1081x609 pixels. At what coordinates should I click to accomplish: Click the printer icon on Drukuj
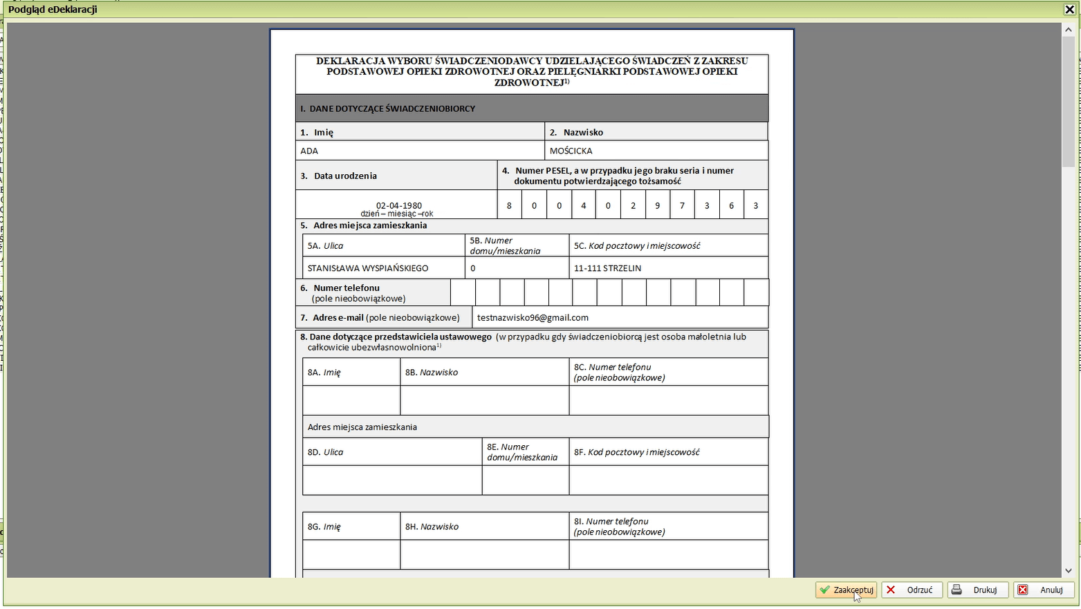tap(957, 590)
